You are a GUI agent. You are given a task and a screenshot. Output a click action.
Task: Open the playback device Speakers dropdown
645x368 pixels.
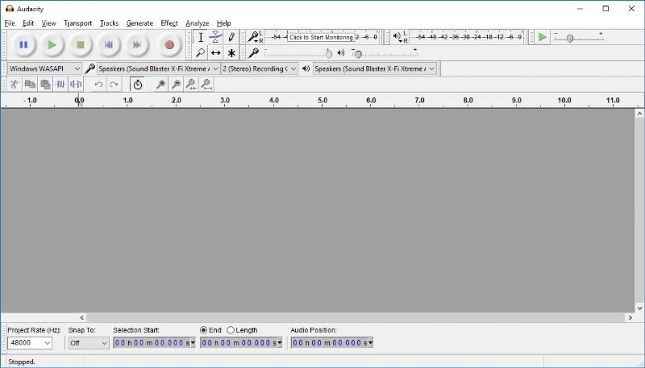tap(374, 68)
